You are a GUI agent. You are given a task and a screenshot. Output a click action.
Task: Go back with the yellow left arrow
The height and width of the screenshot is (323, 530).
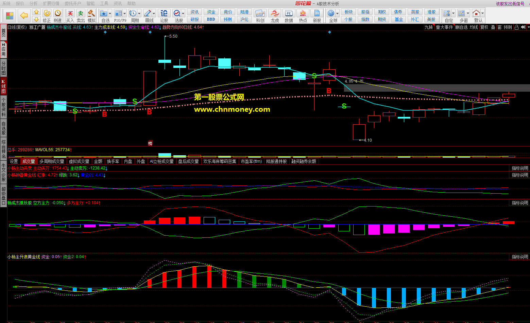24,16
